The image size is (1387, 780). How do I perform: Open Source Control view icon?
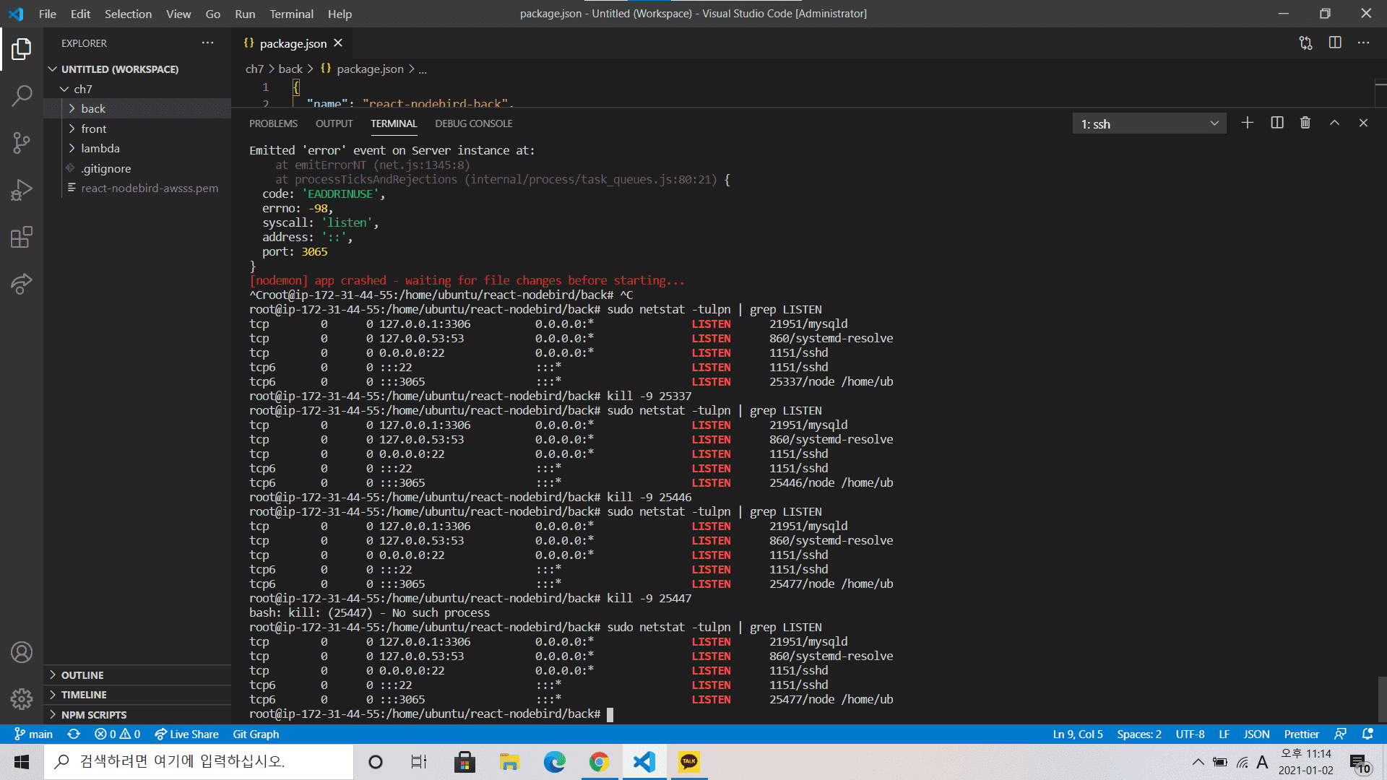[x=22, y=142]
